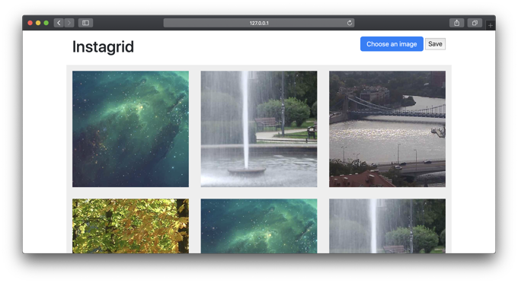Close window with red button
Image resolution: width=518 pixels, height=283 pixels.
(x=30, y=23)
